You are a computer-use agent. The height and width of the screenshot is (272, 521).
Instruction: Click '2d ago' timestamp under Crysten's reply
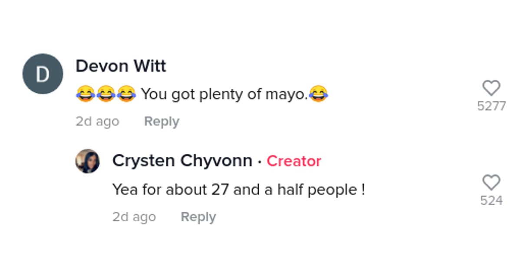tap(134, 217)
